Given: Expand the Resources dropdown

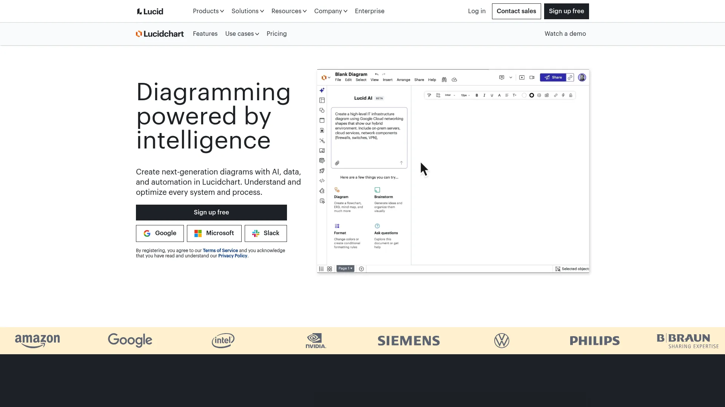Looking at the screenshot, I should pyautogui.click(x=289, y=11).
